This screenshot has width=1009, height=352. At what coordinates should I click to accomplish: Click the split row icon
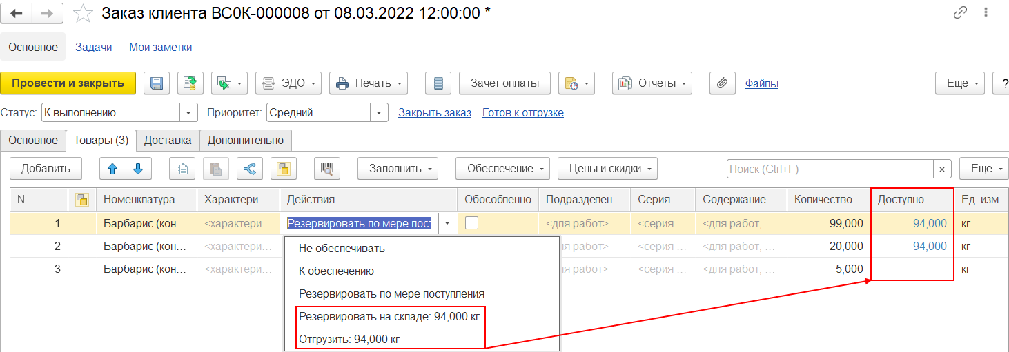pyautogui.click(x=250, y=169)
